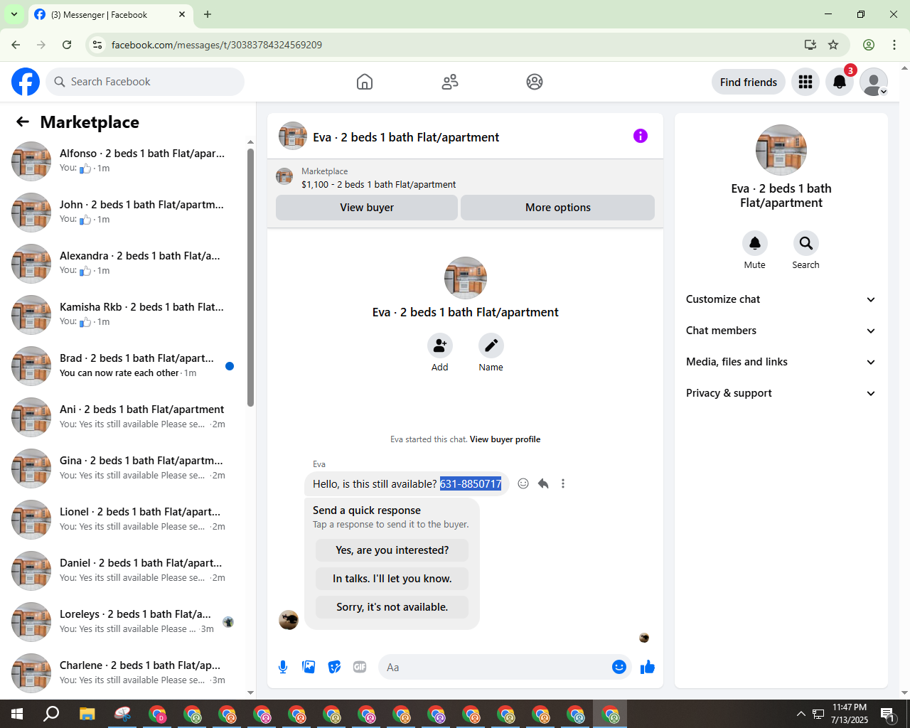The height and width of the screenshot is (728, 910).
Task: Click the conversation list scrollbar
Action: [x=250, y=277]
